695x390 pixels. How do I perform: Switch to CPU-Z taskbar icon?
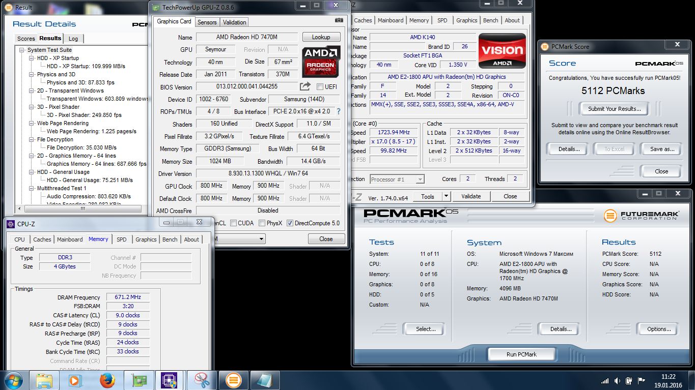pos(169,380)
